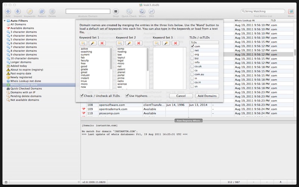Click the wand icon under Keyword Set 1
Screen dimensions: 299x187
[92, 43]
